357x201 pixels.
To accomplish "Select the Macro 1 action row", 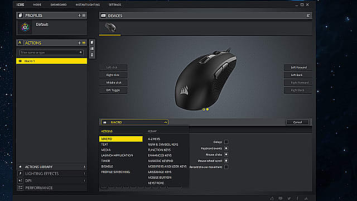I will tap(52, 61).
